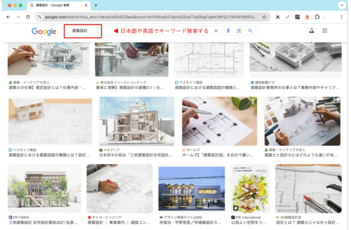The width and height of the screenshot is (351, 230).
Task: Open link 日本初※の試み「三栄建築設計住宅設計
Action: pyautogui.click(x=136, y=155)
